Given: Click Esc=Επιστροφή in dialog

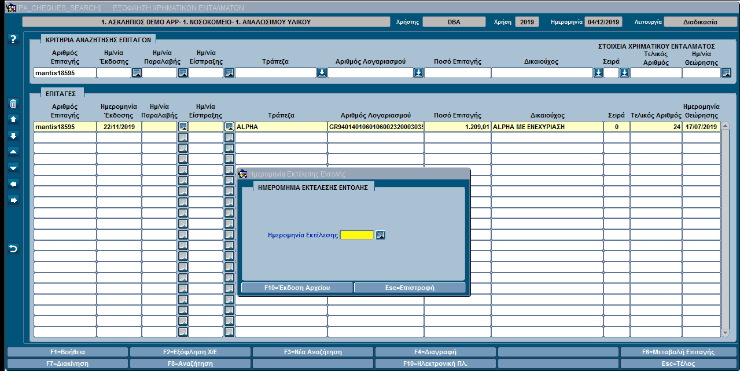Looking at the screenshot, I should pyautogui.click(x=410, y=288).
